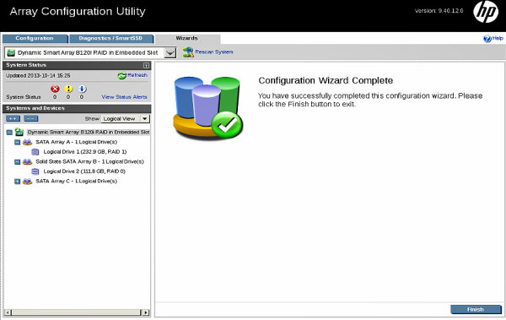Viewport: 506px width, 320px height.
Task: Select SATA Array C - 1 Logical Drive(s)
Action: (77, 182)
